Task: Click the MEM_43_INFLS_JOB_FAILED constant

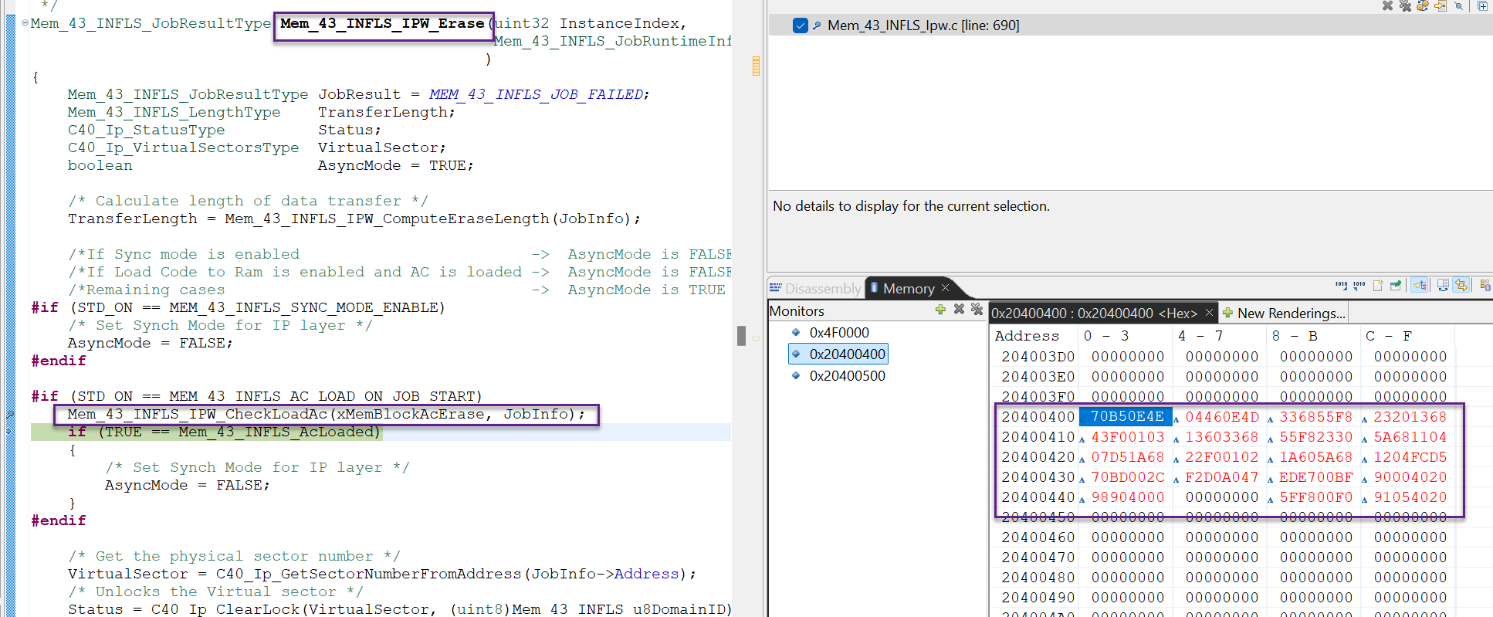Action: [537, 94]
